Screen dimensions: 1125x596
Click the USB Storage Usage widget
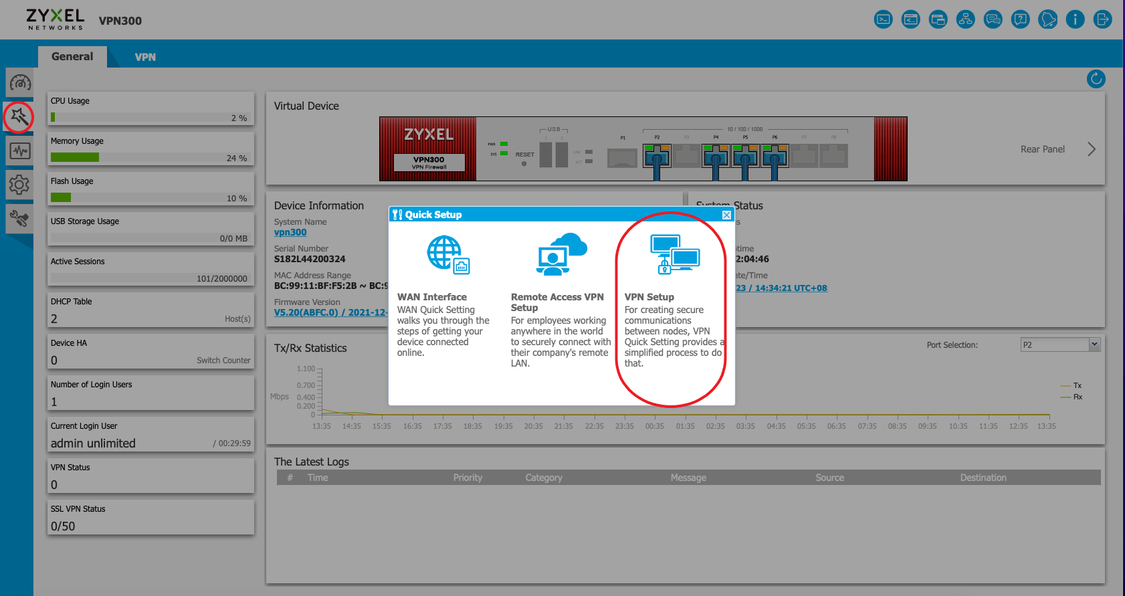150,229
